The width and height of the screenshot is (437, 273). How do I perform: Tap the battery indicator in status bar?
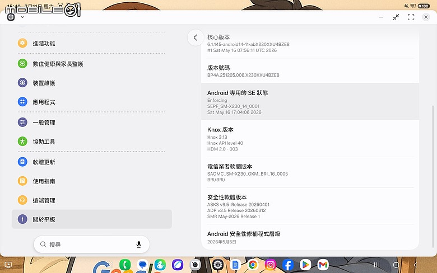coord(424,6)
